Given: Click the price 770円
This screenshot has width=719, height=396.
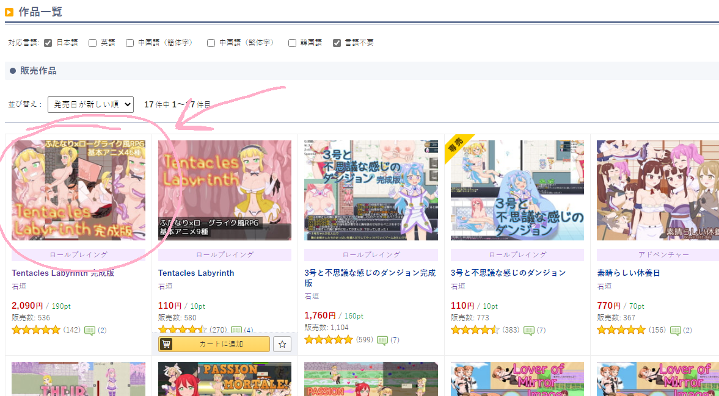Looking at the screenshot, I should 608,305.
